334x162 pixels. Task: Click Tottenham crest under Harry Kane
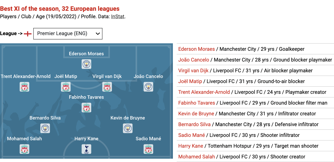86,149
